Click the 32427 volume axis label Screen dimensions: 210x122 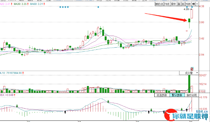[203, 75]
